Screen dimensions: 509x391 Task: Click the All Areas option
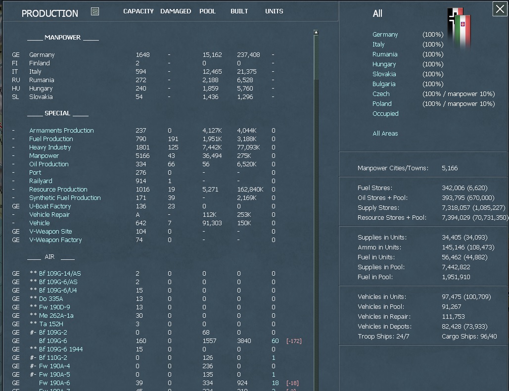click(x=384, y=133)
